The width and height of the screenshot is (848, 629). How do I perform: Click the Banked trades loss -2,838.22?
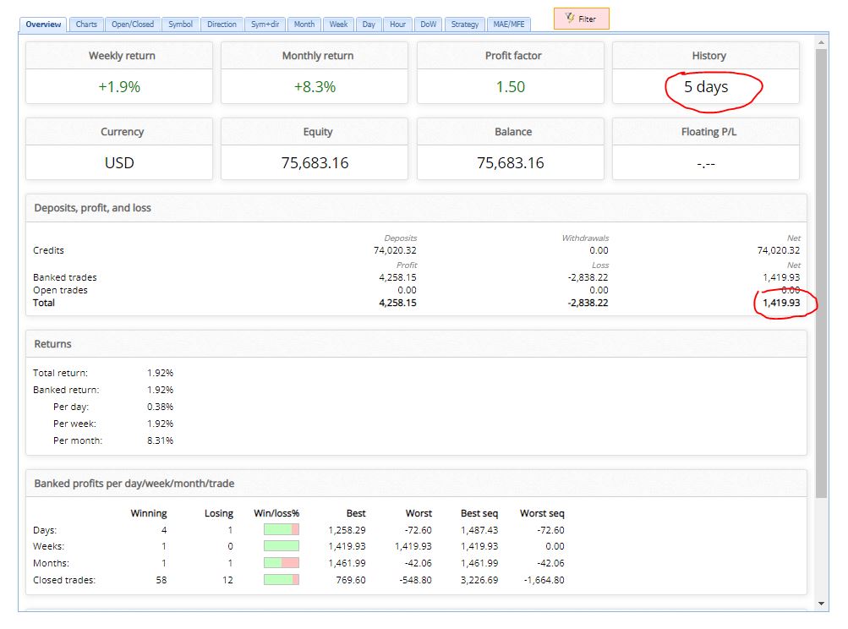(588, 277)
